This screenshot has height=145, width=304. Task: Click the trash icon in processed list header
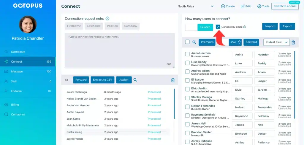(x=173, y=80)
